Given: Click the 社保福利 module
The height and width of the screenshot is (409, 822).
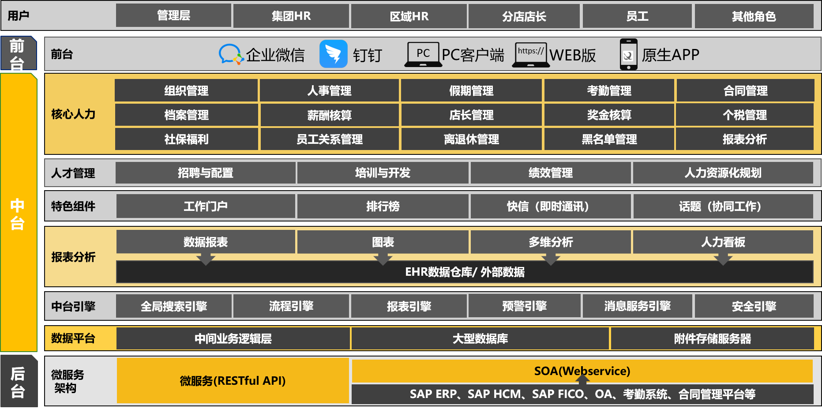Looking at the screenshot, I should tap(186, 139).
